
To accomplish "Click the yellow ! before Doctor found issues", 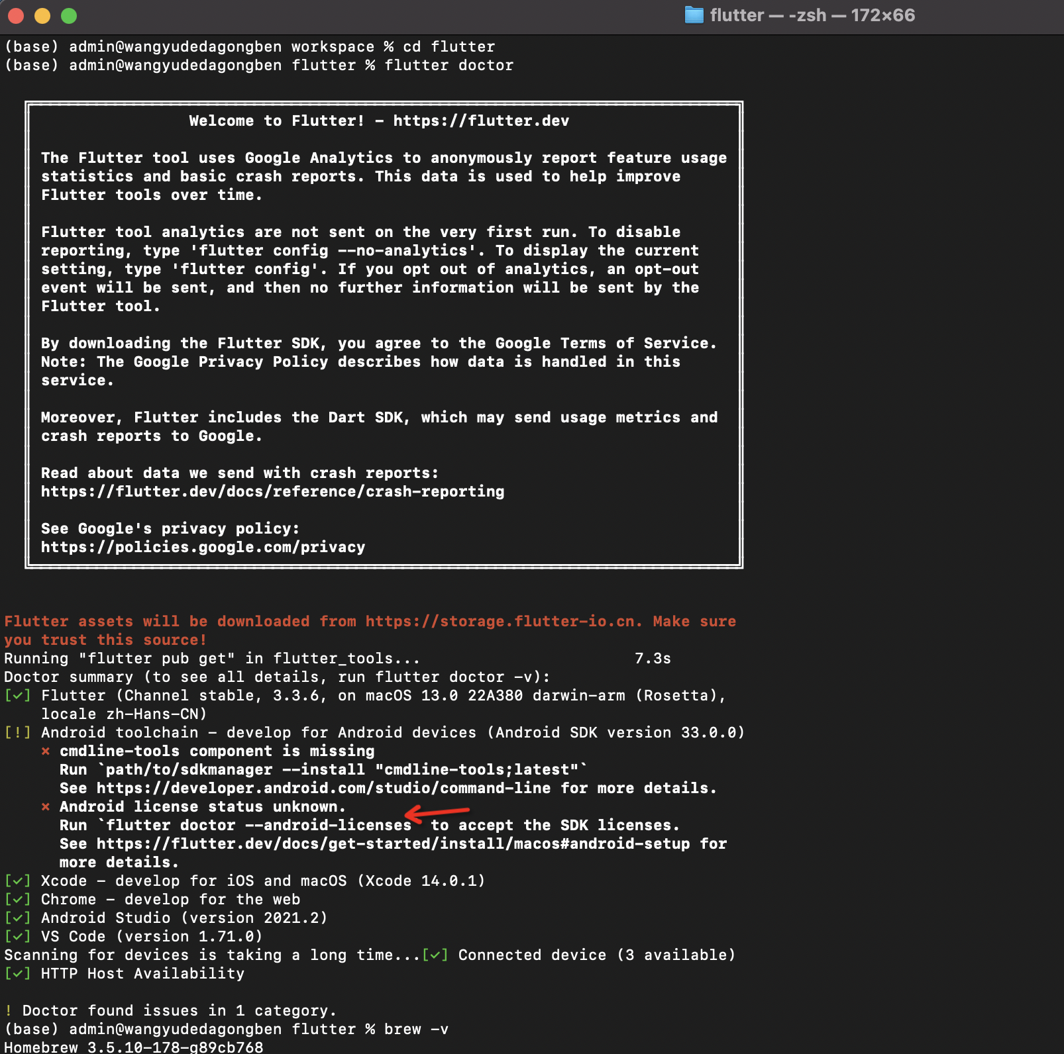I will pyautogui.click(x=8, y=1011).
